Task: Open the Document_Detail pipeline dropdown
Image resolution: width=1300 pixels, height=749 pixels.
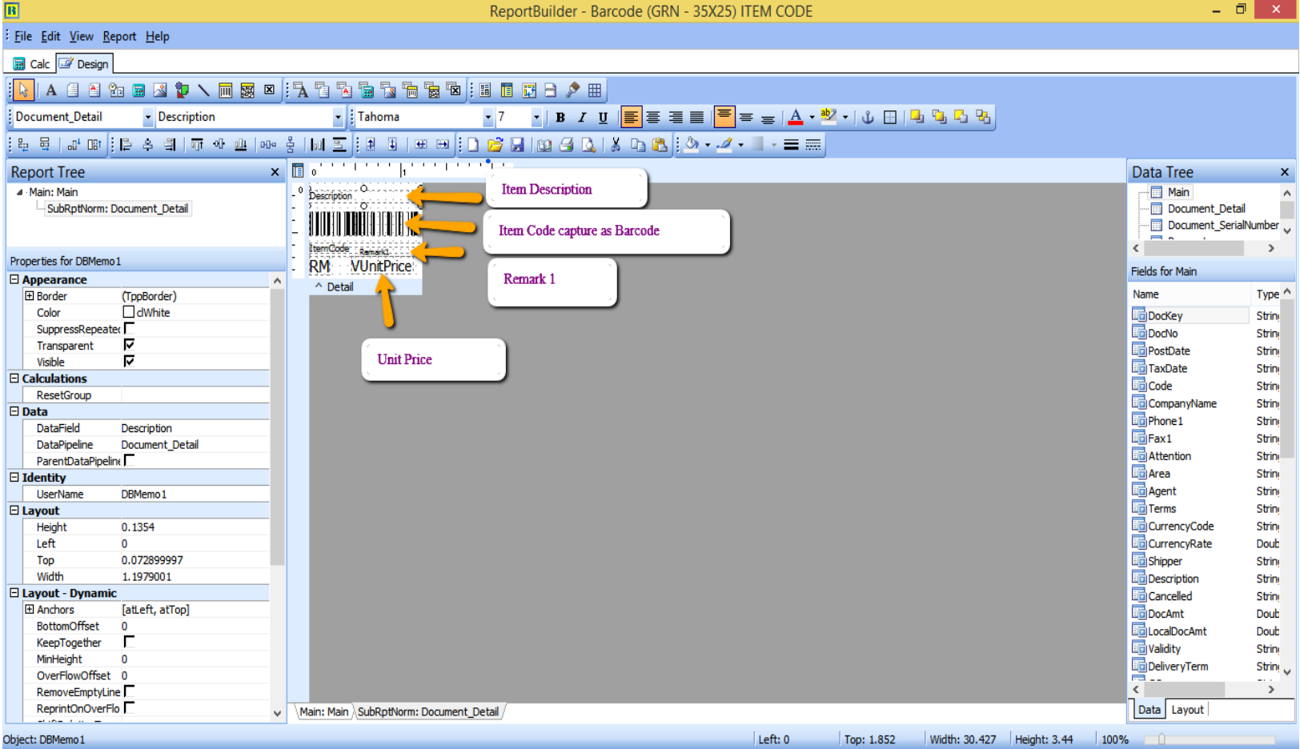Action: [147, 118]
